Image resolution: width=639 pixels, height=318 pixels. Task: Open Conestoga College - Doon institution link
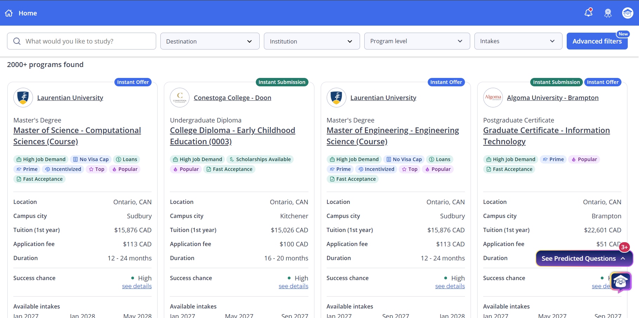(232, 98)
